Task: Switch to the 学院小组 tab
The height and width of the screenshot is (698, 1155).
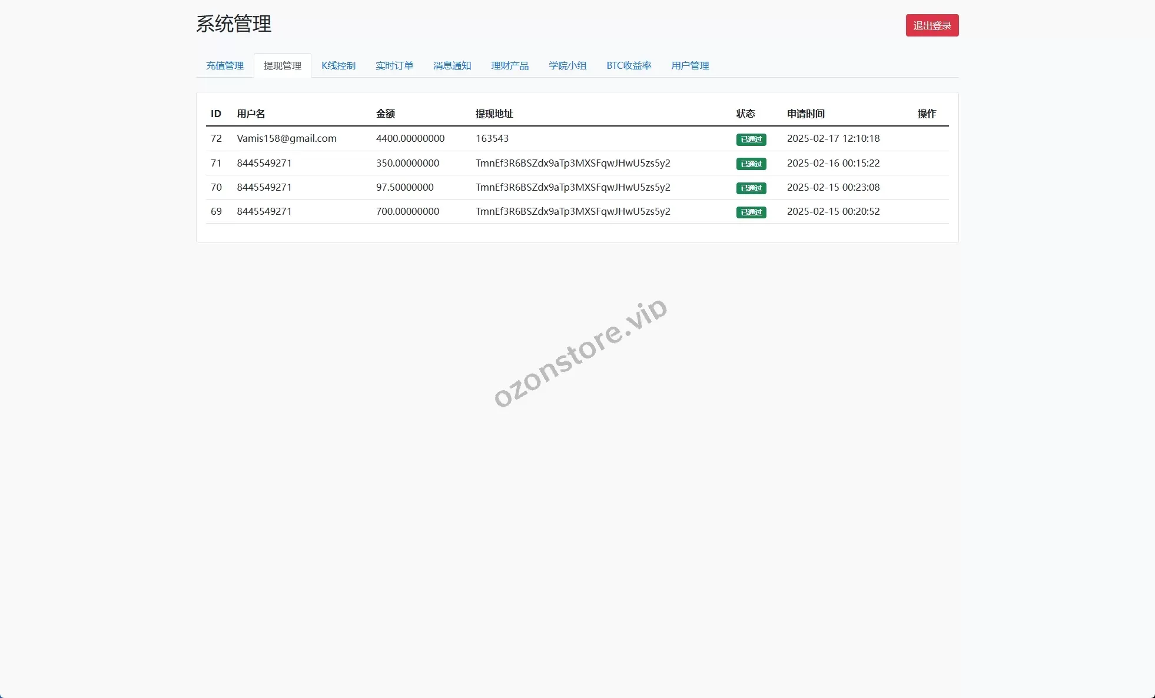Action: [x=567, y=65]
